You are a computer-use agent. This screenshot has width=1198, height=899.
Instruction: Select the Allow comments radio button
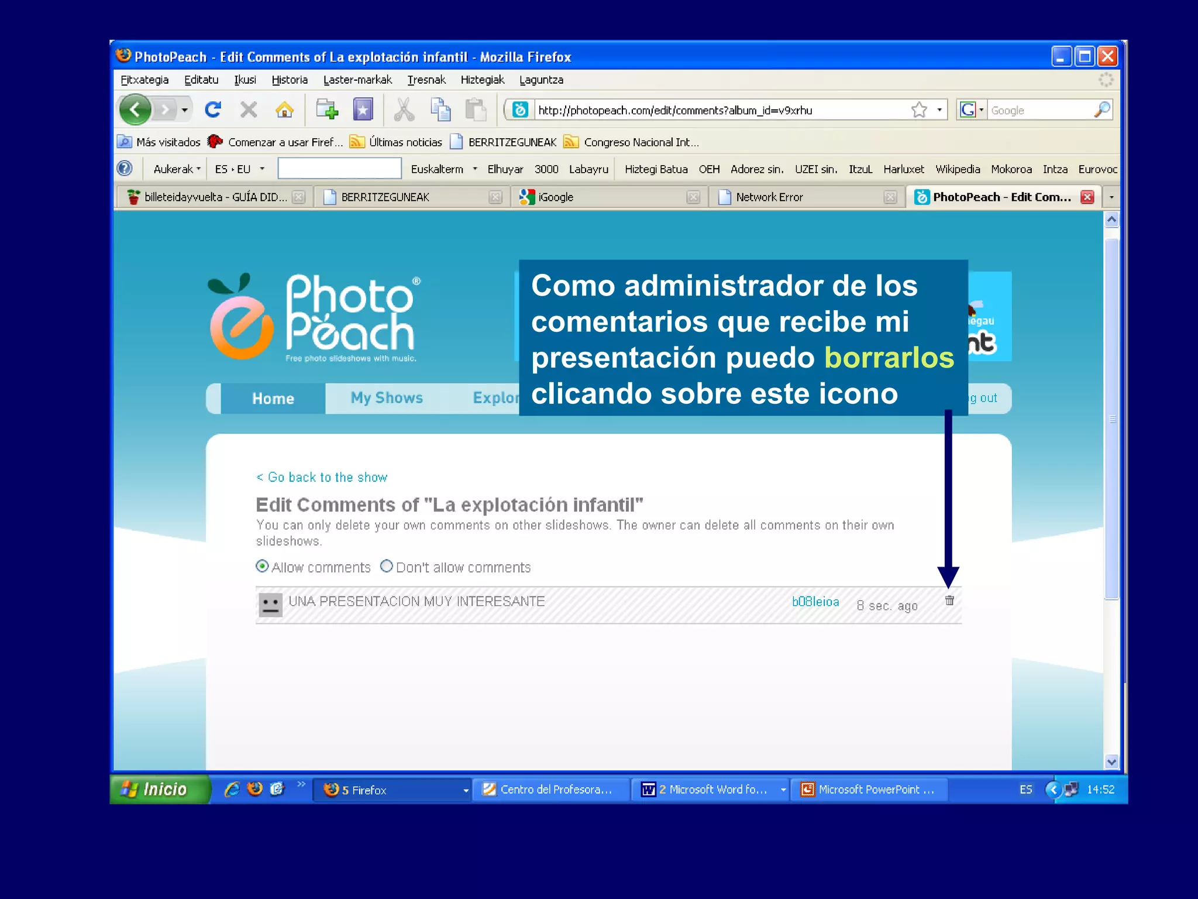pyautogui.click(x=262, y=566)
